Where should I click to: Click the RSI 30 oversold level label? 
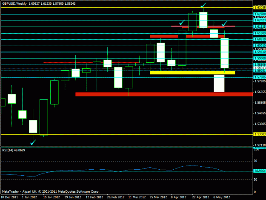tap(255, 180)
